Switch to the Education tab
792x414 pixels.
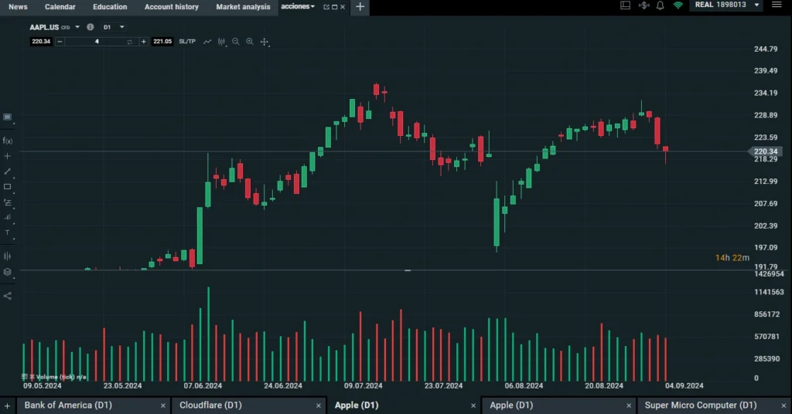(110, 7)
